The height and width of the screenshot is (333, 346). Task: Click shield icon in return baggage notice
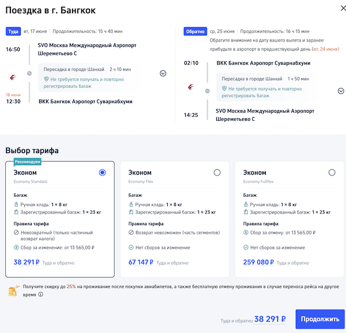(x=224, y=89)
